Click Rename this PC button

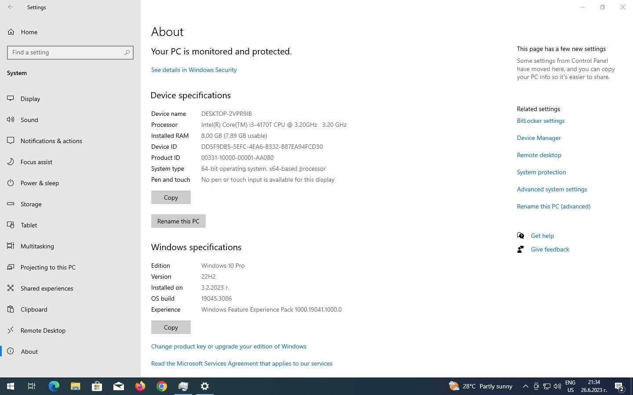pyautogui.click(x=178, y=221)
